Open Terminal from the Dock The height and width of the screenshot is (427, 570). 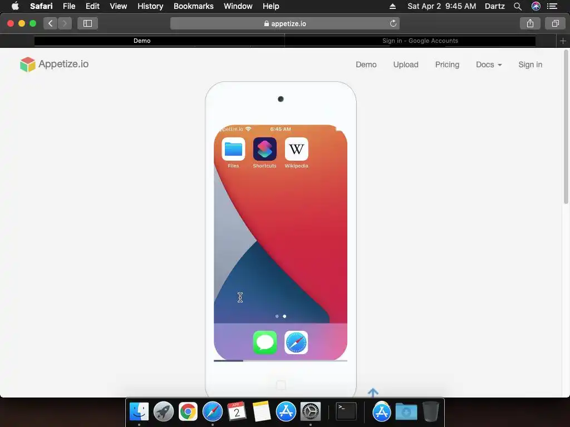pyautogui.click(x=346, y=412)
